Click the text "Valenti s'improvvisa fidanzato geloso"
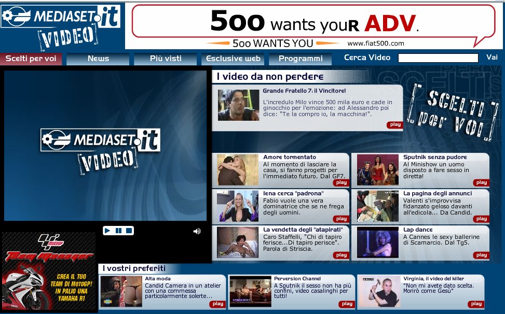505x314 pixels. coord(438,206)
